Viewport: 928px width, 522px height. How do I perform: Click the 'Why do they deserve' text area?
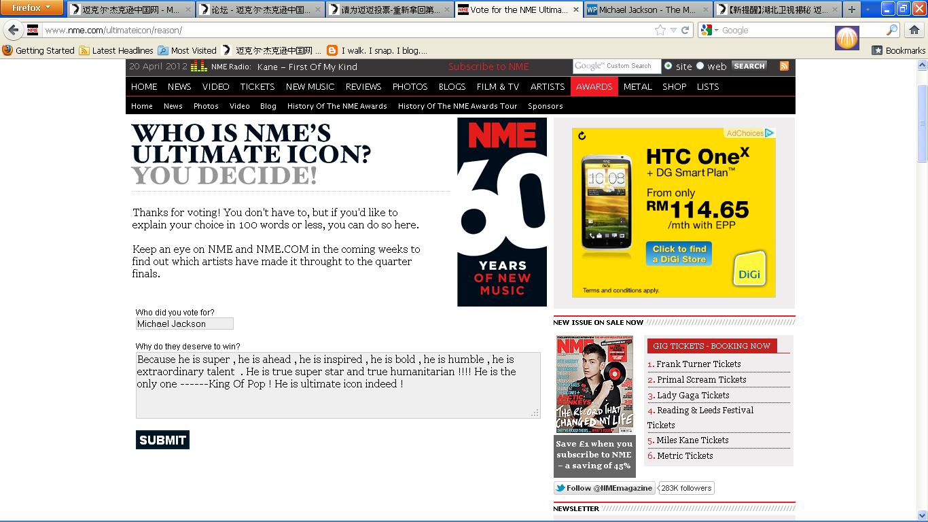click(x=338, y=385)
